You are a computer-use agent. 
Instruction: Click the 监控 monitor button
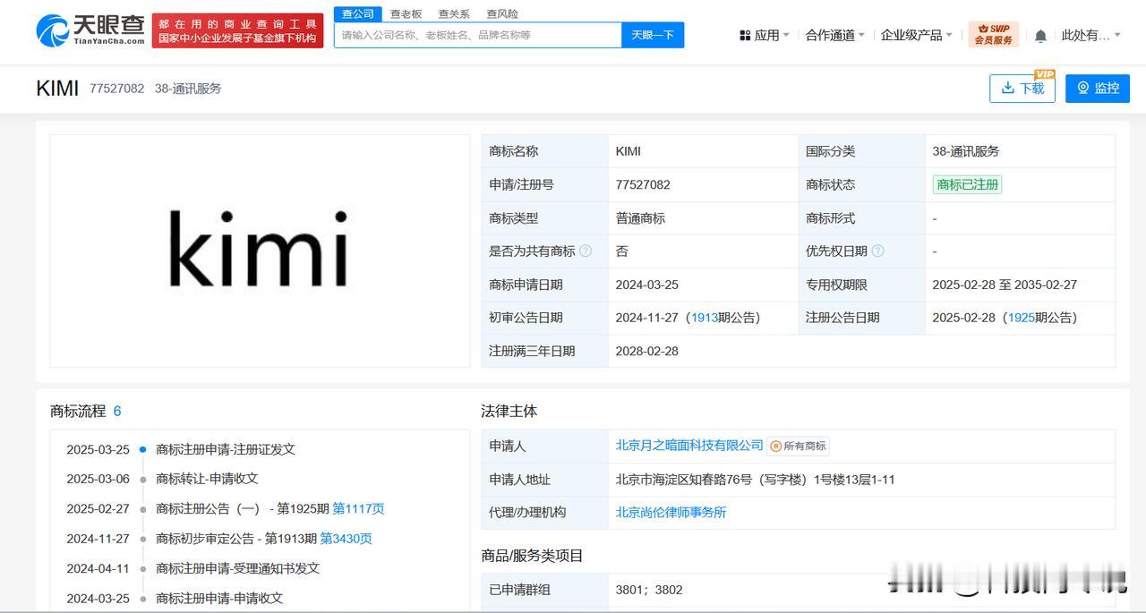click(x=1098, y=88)
